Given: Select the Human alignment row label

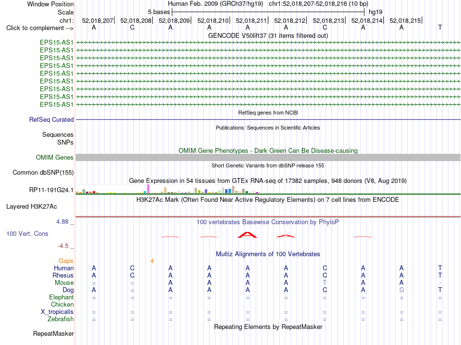Looking at the screenshot, I should 64,268.
